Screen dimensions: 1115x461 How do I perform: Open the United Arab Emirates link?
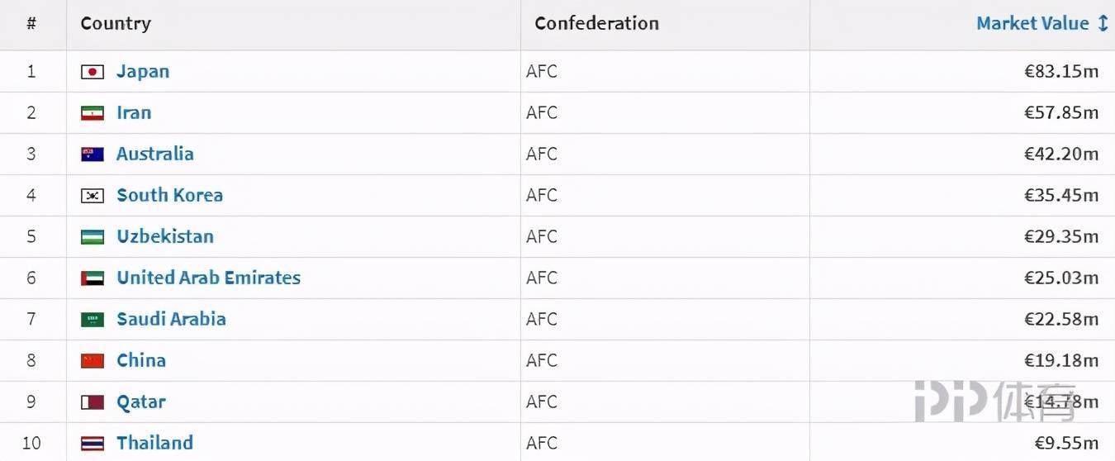click(208, 278)
